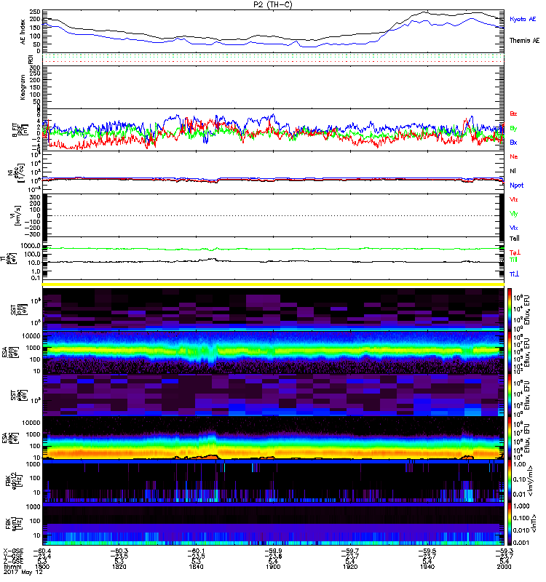Click the blue Vix velocity legend label
The image size is (546, 582).
[x=513, y=228]
